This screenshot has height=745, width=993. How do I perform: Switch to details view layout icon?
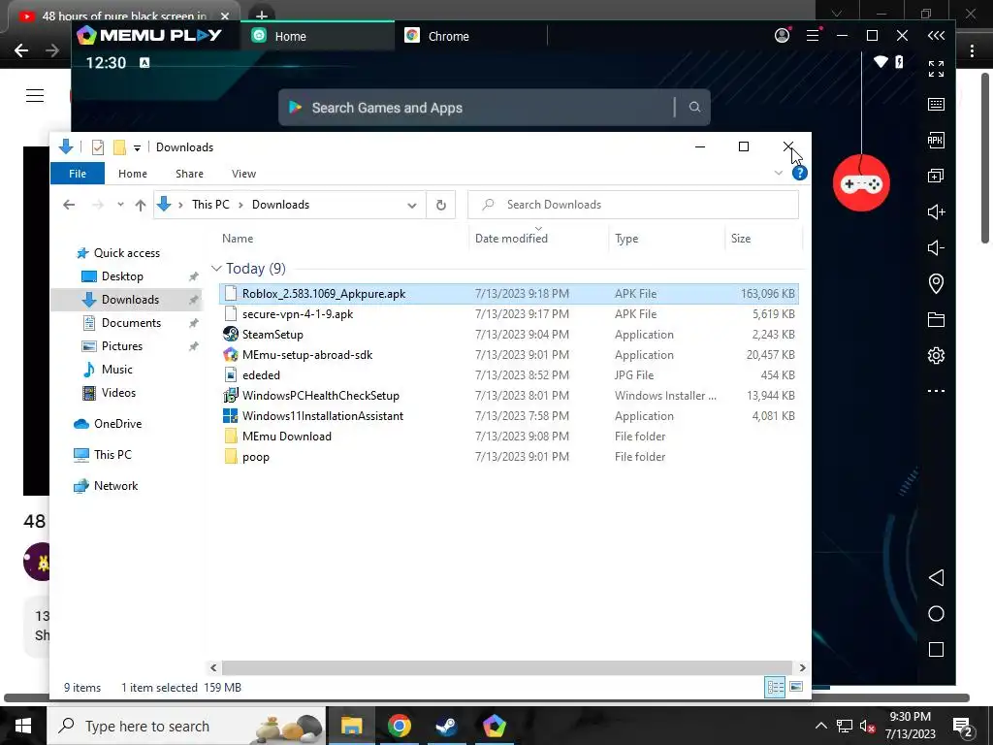(775, 687)
